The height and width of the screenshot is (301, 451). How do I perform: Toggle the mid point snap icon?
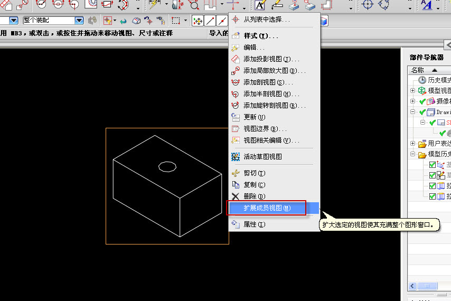[222, 21]
